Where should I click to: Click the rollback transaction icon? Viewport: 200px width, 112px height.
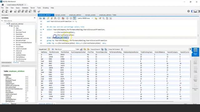71,18
